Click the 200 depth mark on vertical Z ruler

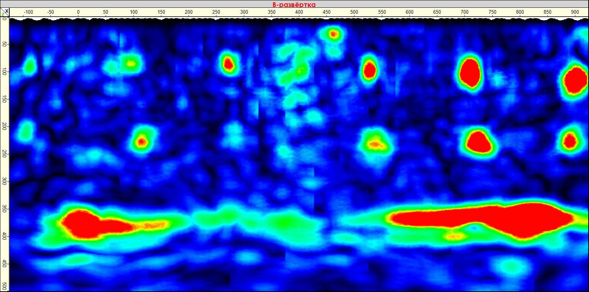4,127
